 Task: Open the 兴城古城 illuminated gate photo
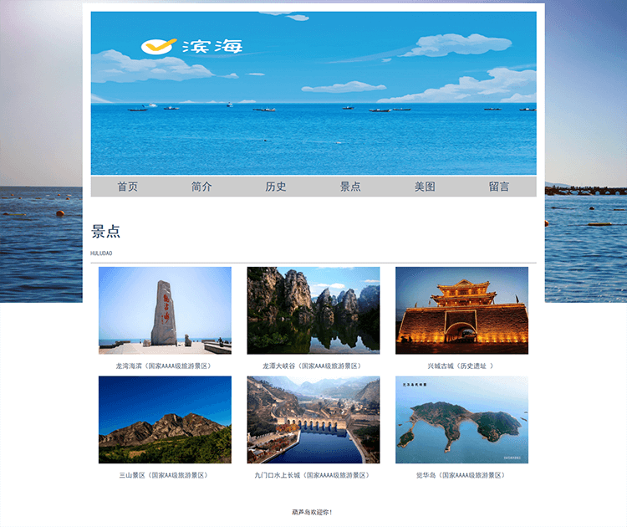(x=461, y=310)
